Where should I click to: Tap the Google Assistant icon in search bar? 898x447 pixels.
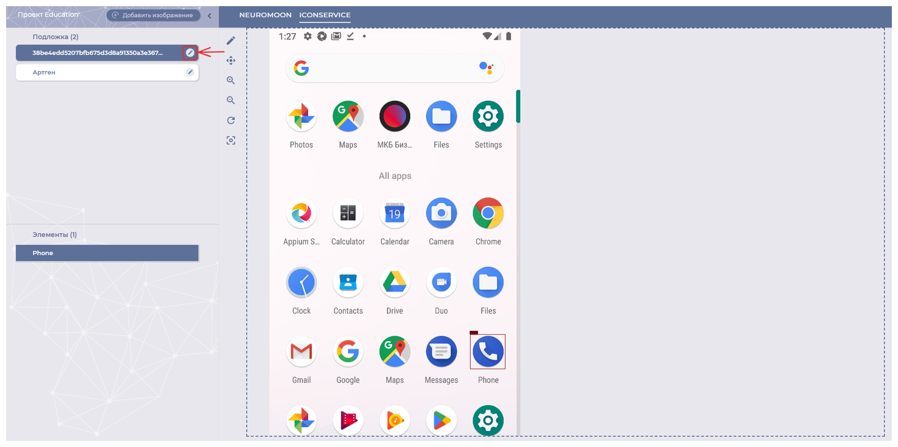point(486,68)
